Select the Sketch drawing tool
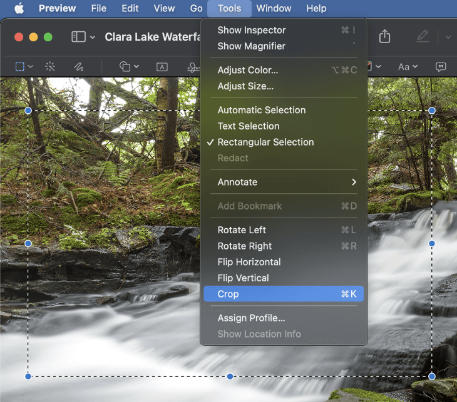457x402 pixels. (78, 67)
